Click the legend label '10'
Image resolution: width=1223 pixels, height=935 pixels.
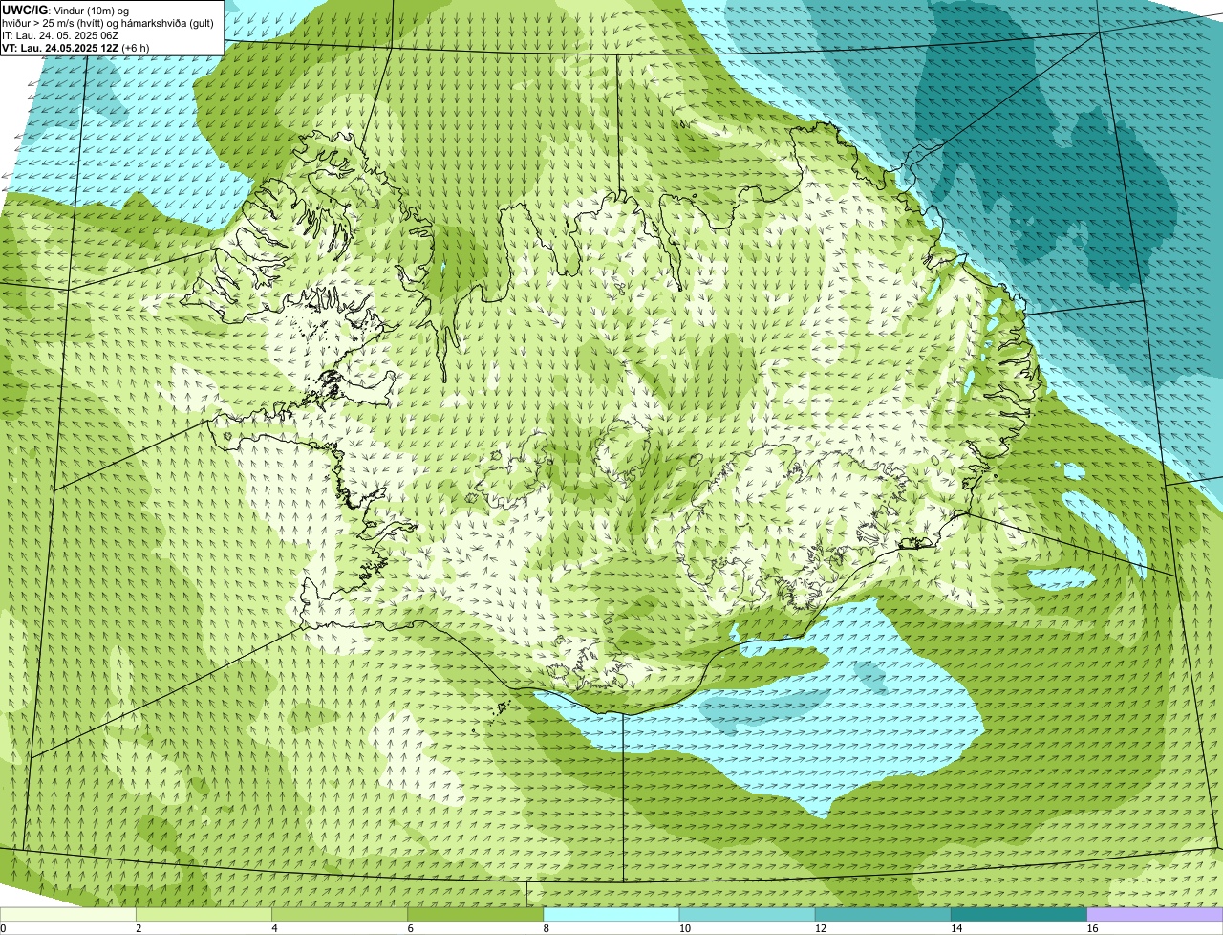pos(685,928)
